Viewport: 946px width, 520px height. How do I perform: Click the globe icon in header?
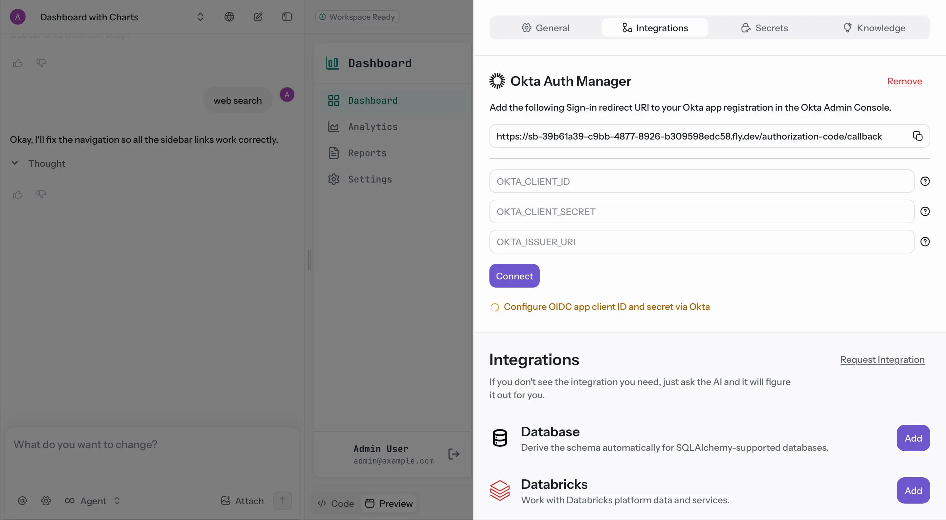[x=229, y=17]
